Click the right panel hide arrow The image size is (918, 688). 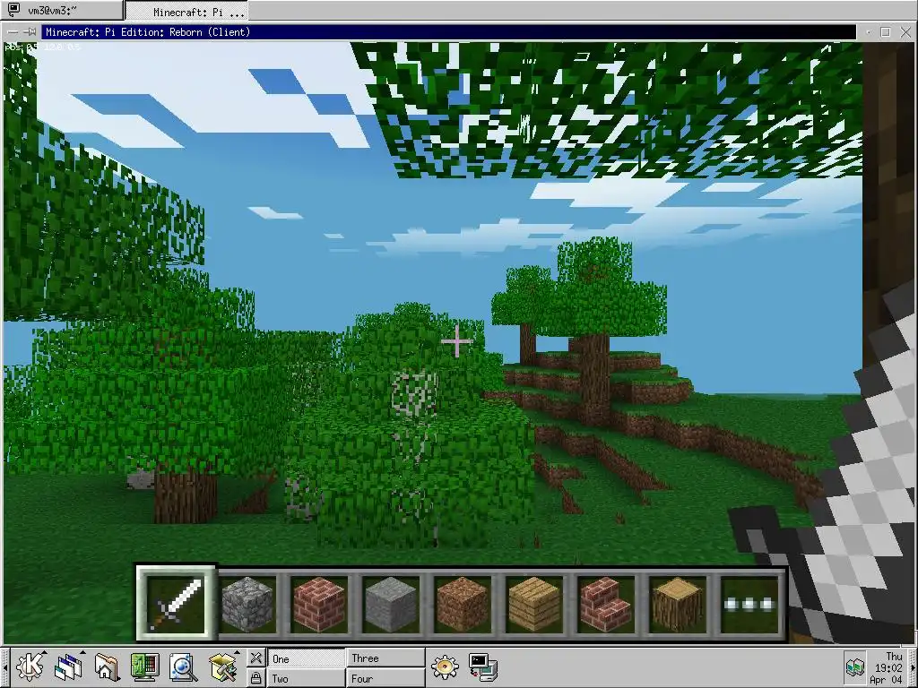coord(913,667)
